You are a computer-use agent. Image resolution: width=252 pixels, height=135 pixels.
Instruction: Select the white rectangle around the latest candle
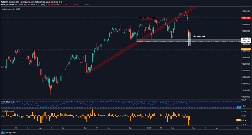pyautogui.click(x=189, y=39)
